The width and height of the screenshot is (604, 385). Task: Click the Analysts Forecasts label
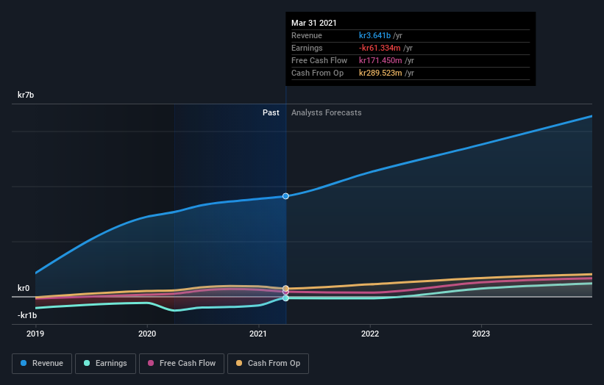326,112
